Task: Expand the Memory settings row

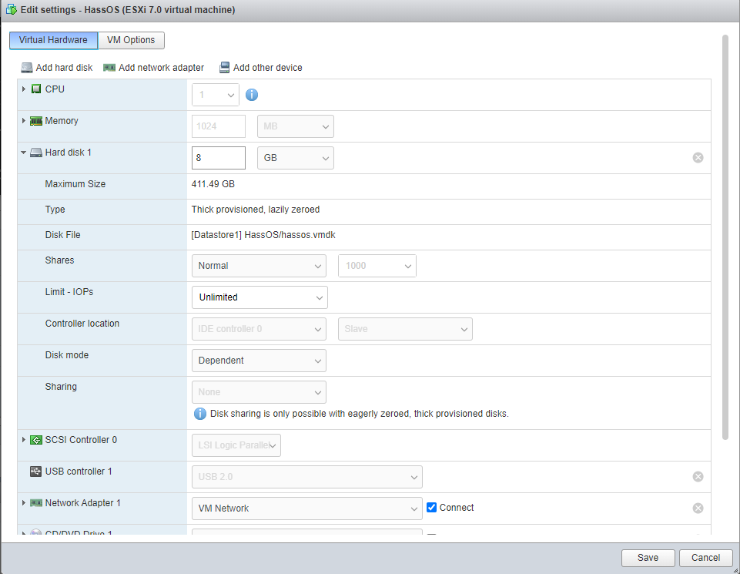Action: [x=24, y=121]
